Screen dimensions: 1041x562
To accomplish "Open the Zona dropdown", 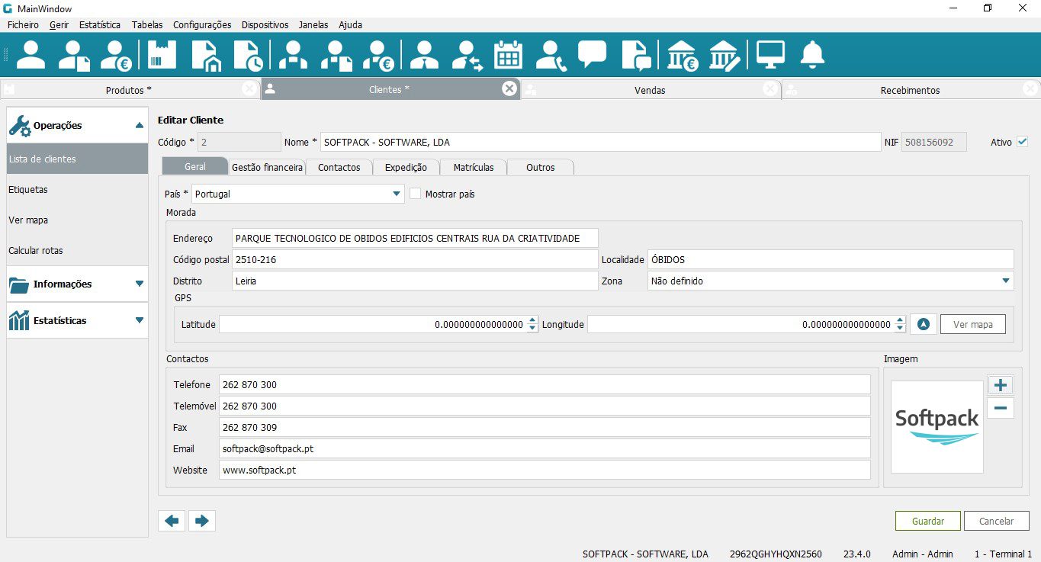I will [831, 281].
